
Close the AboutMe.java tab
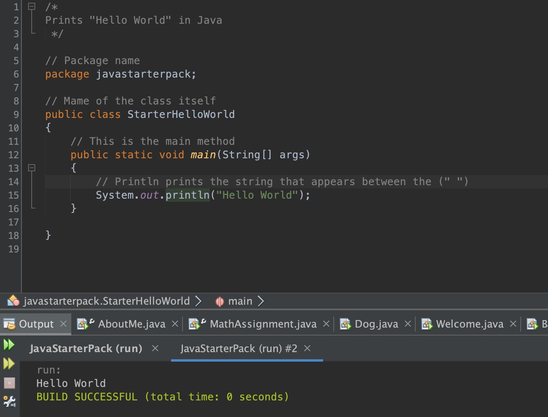coord(175,324)
